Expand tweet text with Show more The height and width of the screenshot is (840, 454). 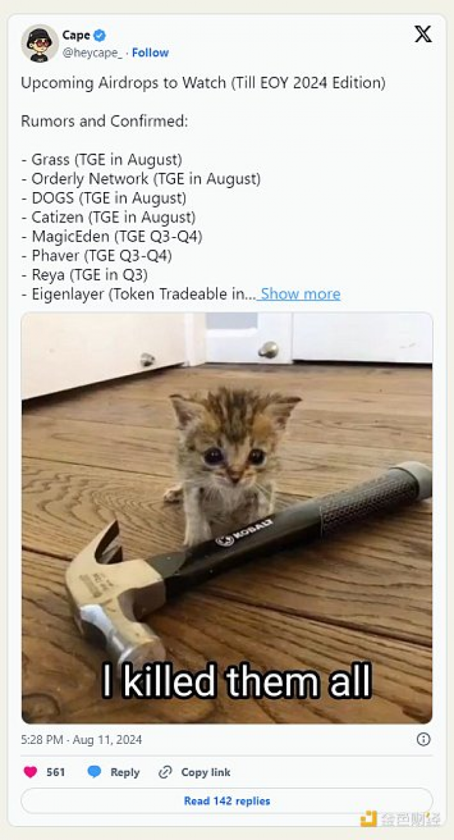pos(300,294)
